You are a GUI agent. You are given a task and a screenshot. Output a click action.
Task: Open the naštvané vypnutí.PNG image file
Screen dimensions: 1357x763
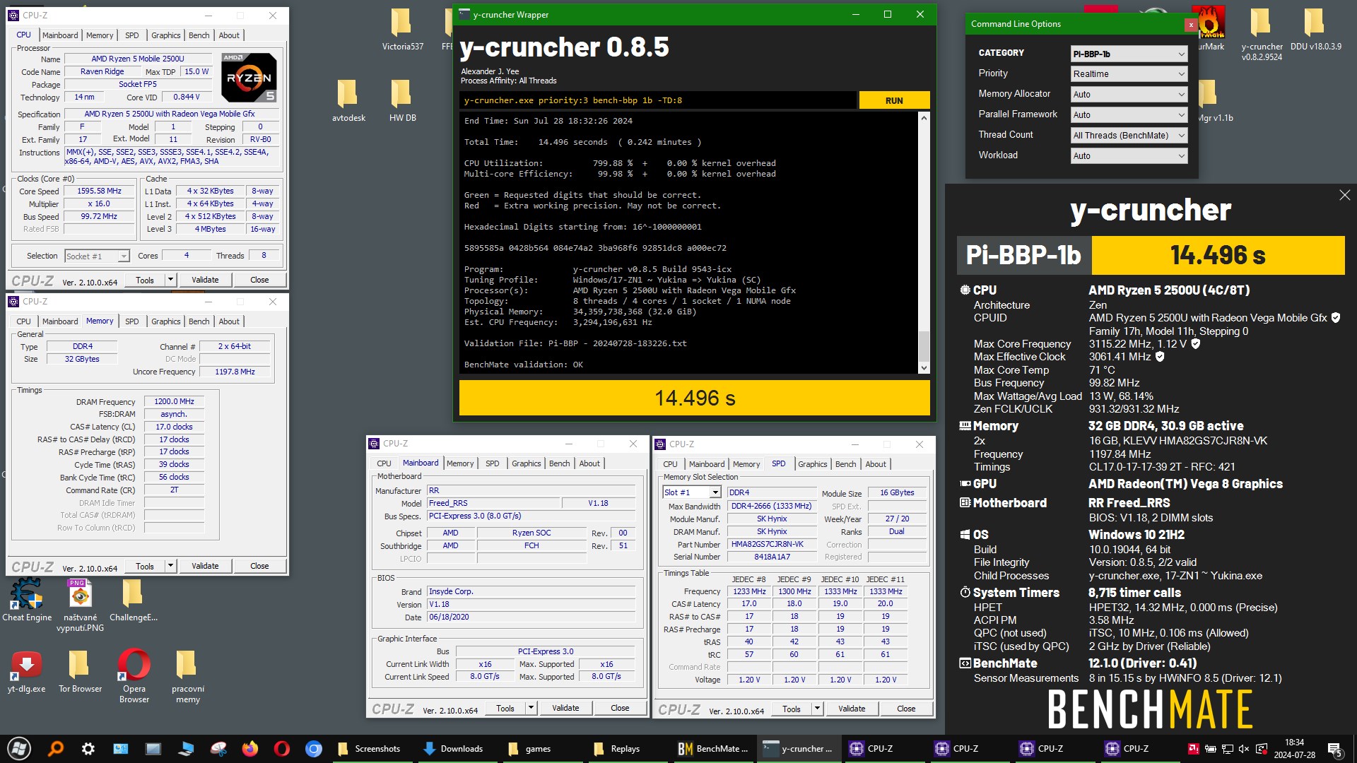click(80, 605)
